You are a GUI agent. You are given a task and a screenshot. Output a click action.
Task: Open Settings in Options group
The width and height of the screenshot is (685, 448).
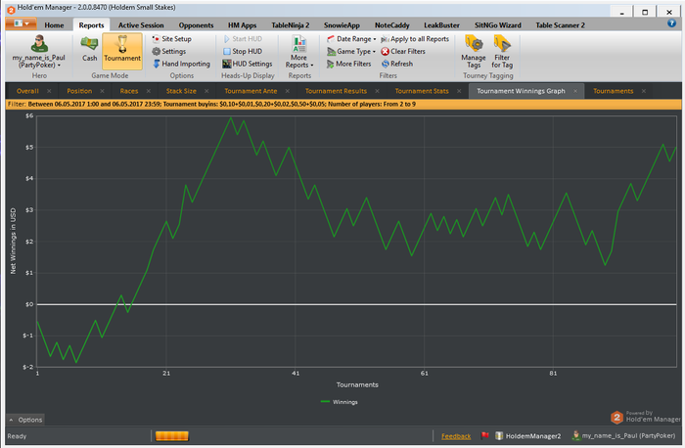pos(169,51)
